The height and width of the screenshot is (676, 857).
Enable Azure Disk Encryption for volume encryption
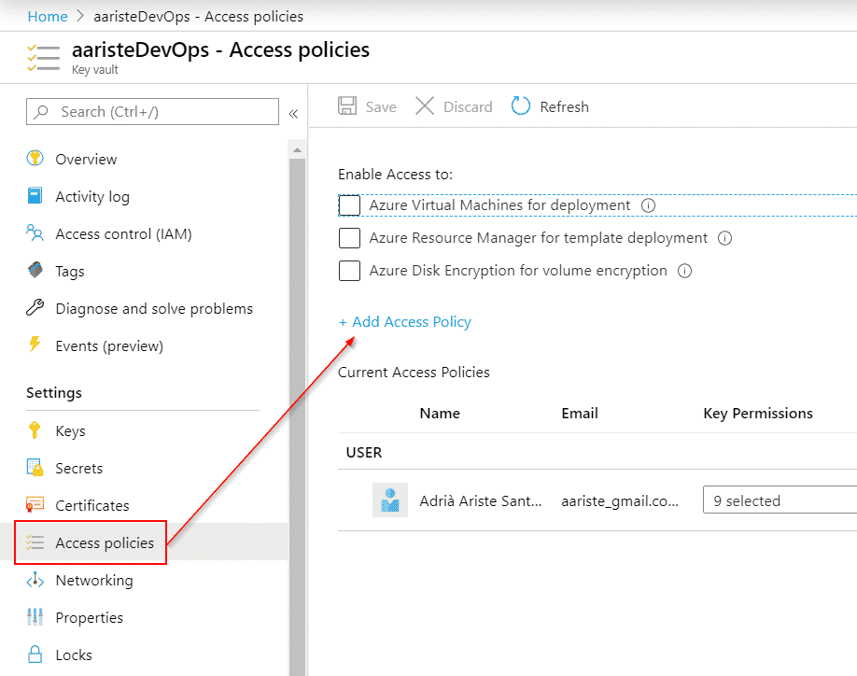pos(349,271)
